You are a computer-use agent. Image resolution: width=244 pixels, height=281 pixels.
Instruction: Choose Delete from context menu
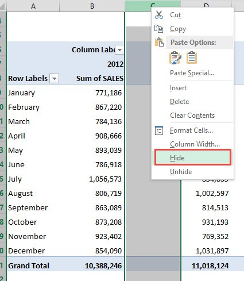pyautogui.click(x=192, y=102)
